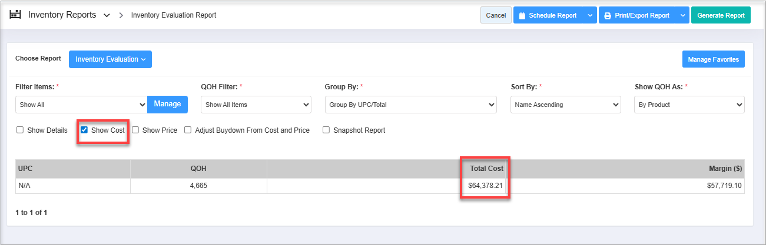Click the Manage button beside Filter Items

click(167, 104)
